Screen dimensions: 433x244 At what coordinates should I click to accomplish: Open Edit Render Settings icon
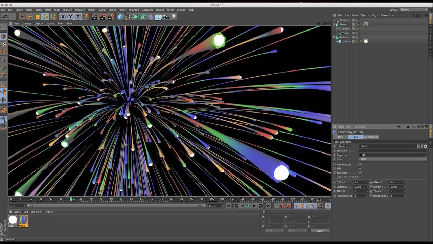click(x=110, y=17)
